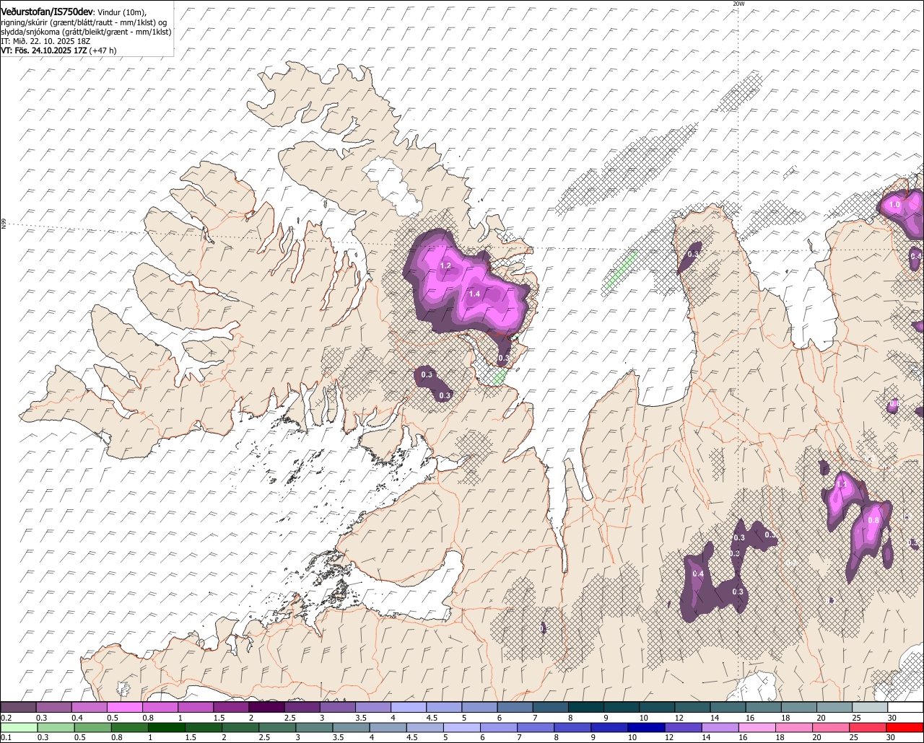Click the darkest purple 2–2.5 swatch, top legend

(266, 708)
